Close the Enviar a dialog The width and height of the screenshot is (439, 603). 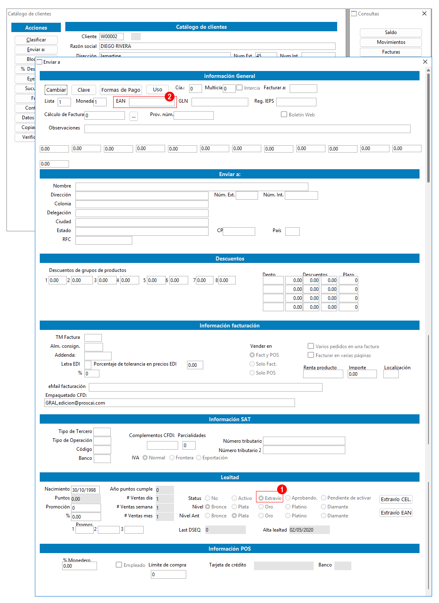click(x=425, y=62)
